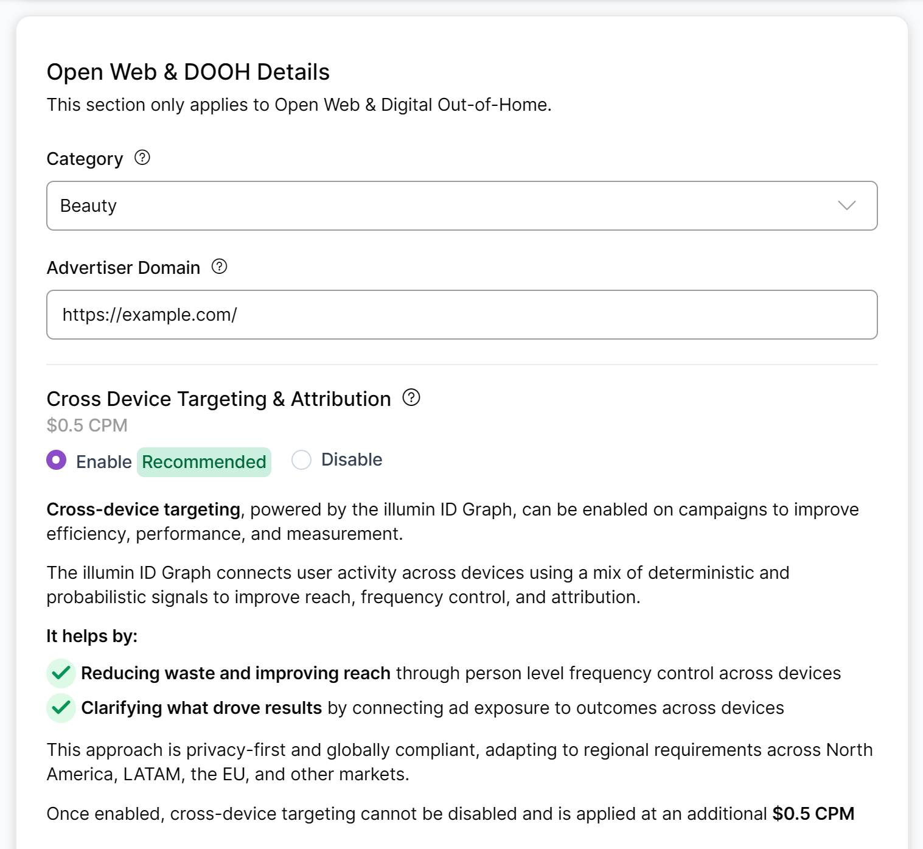Select the Enable radio button

57,460
